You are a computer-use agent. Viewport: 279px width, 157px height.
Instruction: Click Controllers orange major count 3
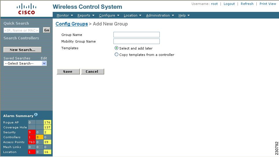39,137
